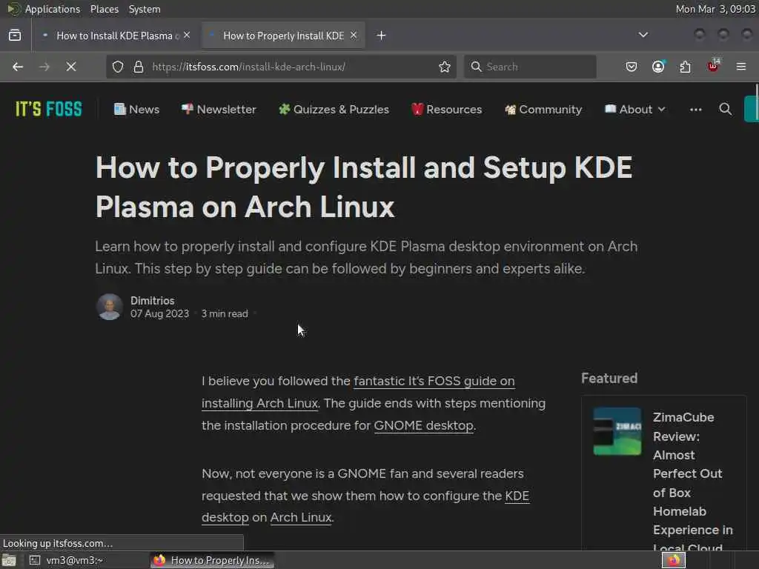This screenshot has width=759, height=569.
Task: Open recent browsing tab view icon
Action: tap(15, 36)
